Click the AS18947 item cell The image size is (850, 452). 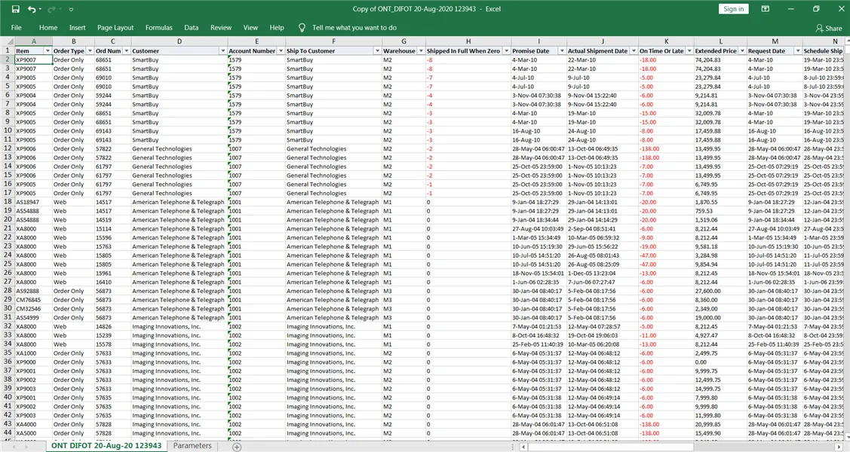click(33, 202)
